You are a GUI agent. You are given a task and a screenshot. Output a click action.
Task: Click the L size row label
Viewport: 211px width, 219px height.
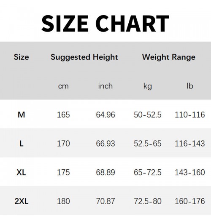click(x=22, y=144)
